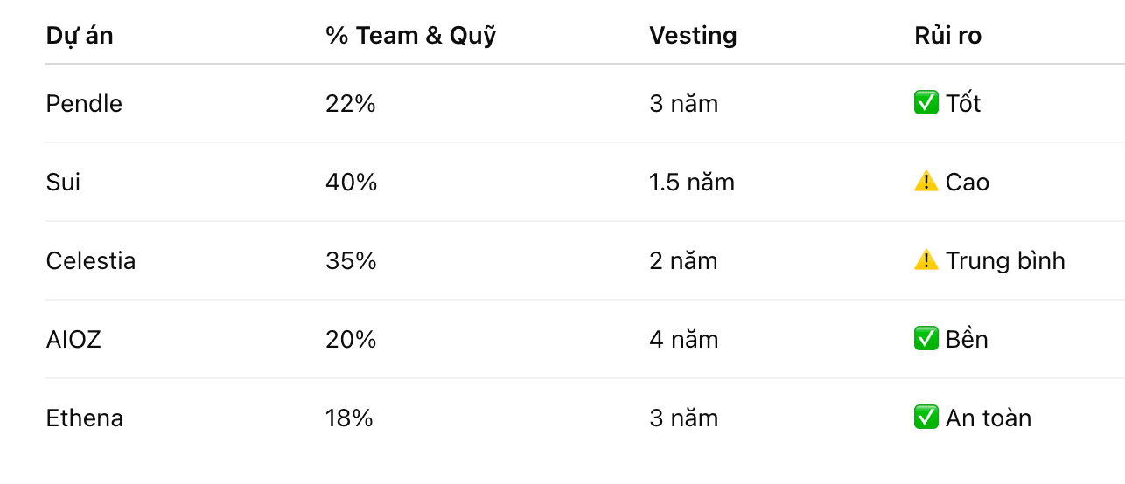Click the AIOZ project cell
This screenshot has height=484, width=1125.
(x=73, y=339)
